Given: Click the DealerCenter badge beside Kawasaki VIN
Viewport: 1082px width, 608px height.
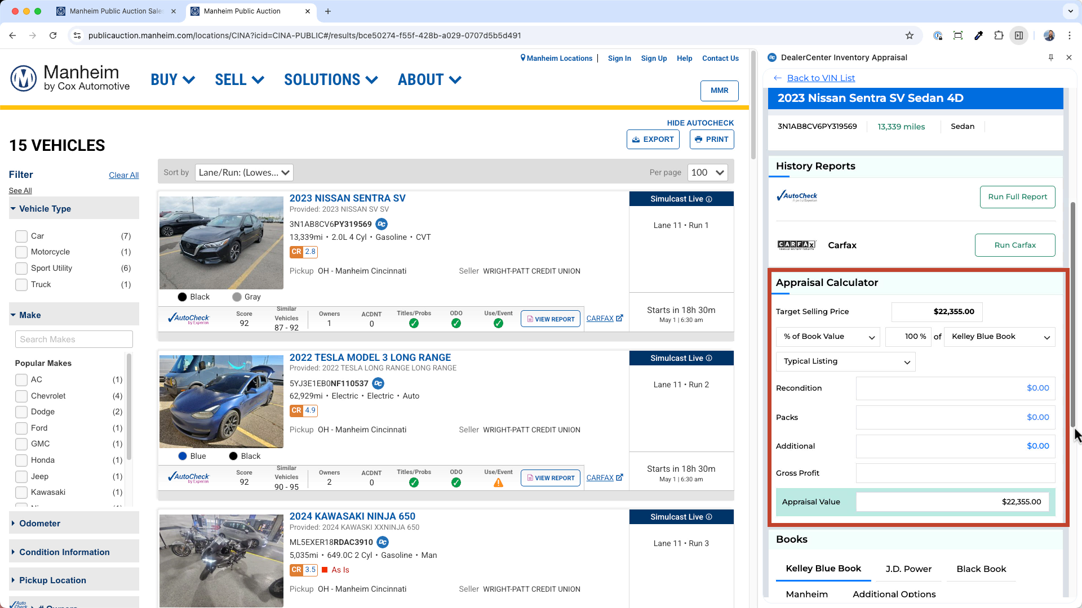Looking at the screenshot, I should 383,542.
